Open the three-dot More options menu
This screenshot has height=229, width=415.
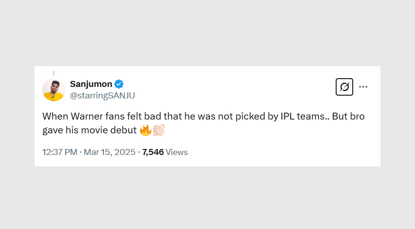pos(363,87)
